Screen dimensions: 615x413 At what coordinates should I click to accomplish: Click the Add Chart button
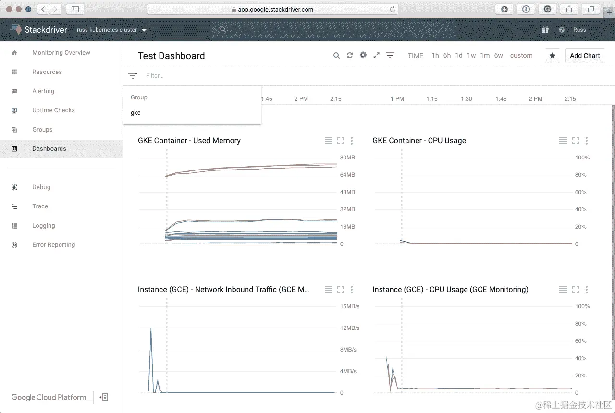[x=585, y=56]
